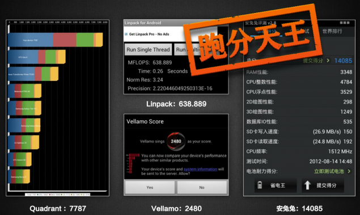The height and width of the screenshot is (215, 360).
Task: Open the 世界排行 tab
Action: point(332,31)
